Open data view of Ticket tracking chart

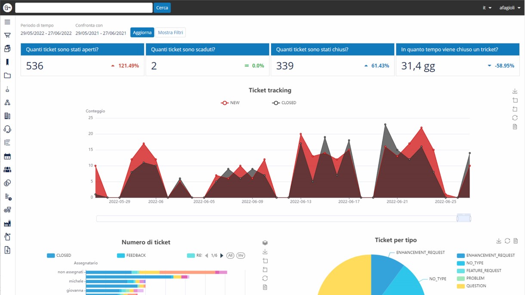(x=515, y=127)
